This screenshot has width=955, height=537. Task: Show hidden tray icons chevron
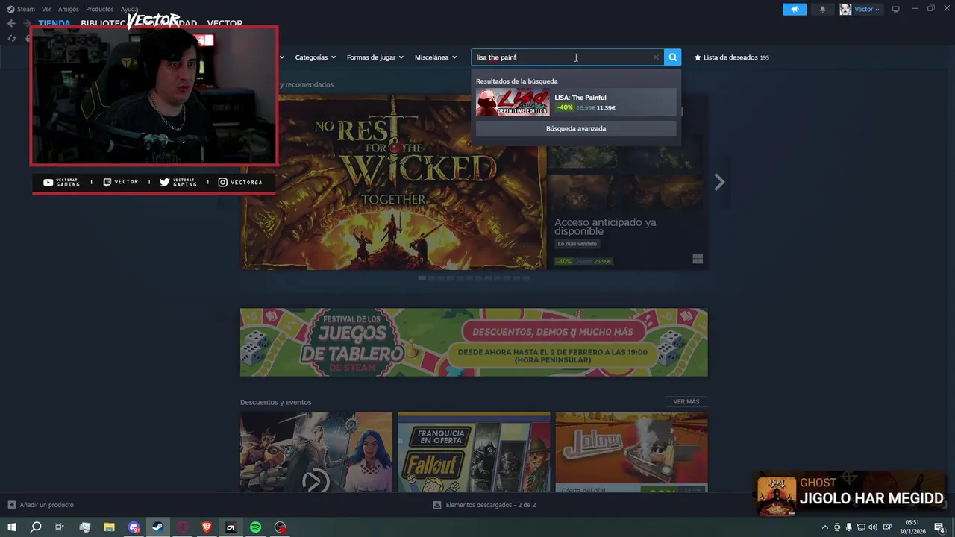point(824,527)
